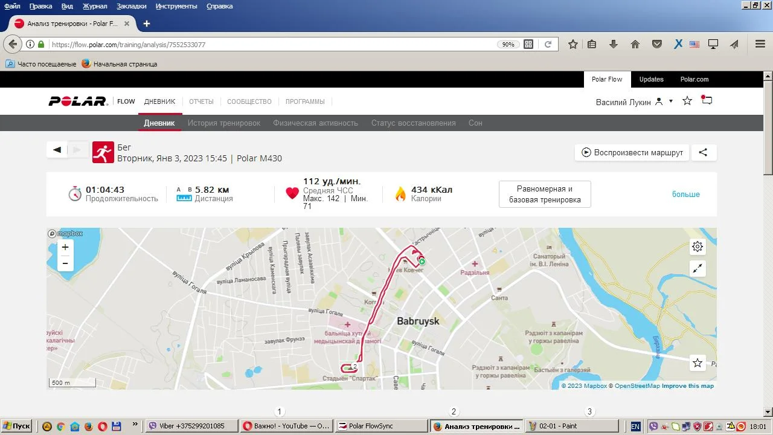Screen dimensions: 773x435
Task: Open the Пуск start button
Action: click(16, 426)
